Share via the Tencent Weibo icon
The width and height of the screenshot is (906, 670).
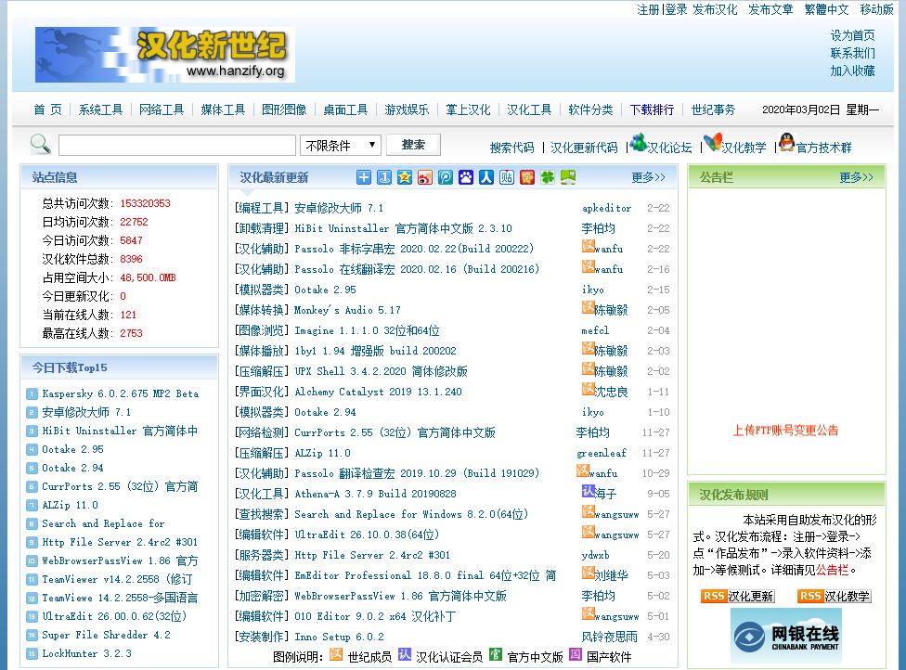[x=446, y=177]
